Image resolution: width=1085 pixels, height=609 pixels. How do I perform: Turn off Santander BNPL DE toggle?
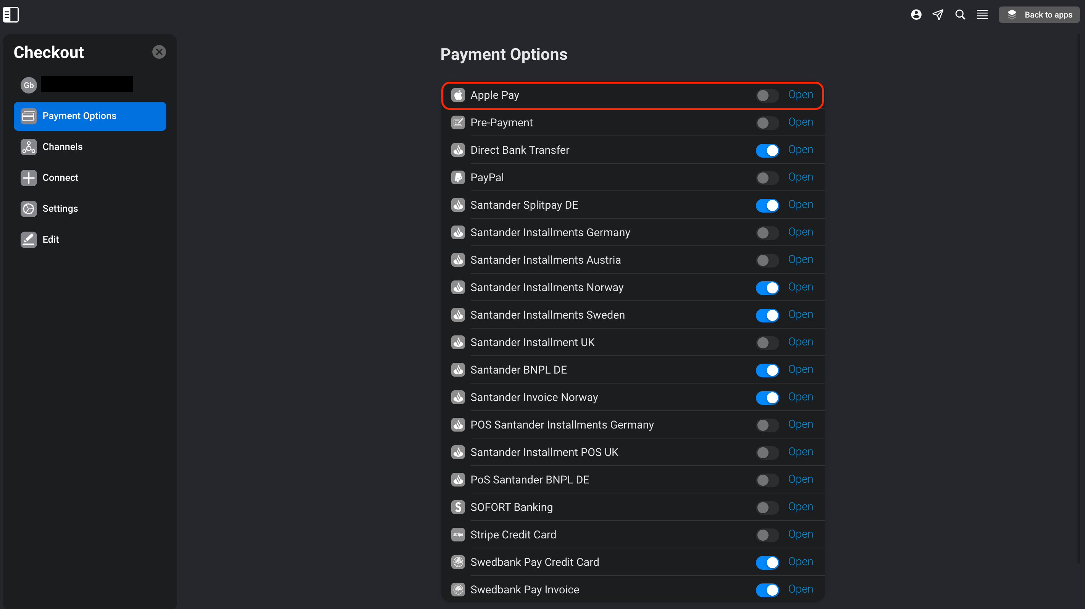(x=767, y=370)
